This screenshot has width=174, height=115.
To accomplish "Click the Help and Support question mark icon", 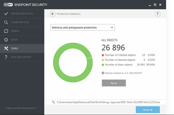I will [6, 57].
